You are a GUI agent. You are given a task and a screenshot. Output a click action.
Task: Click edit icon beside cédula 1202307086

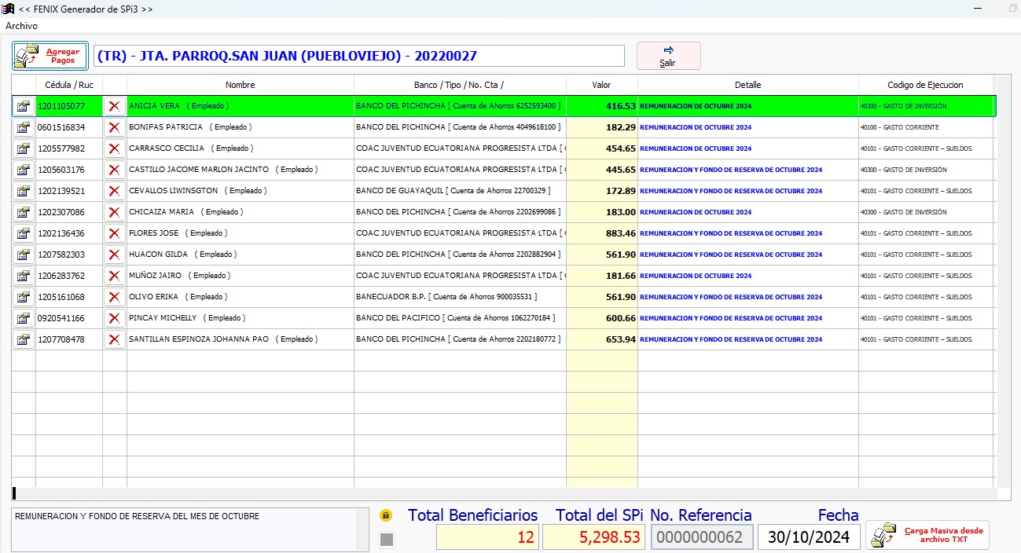pyautogui.click(x=24, y=212)
